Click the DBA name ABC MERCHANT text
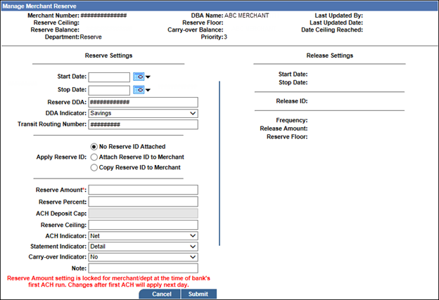 point(247,15)
